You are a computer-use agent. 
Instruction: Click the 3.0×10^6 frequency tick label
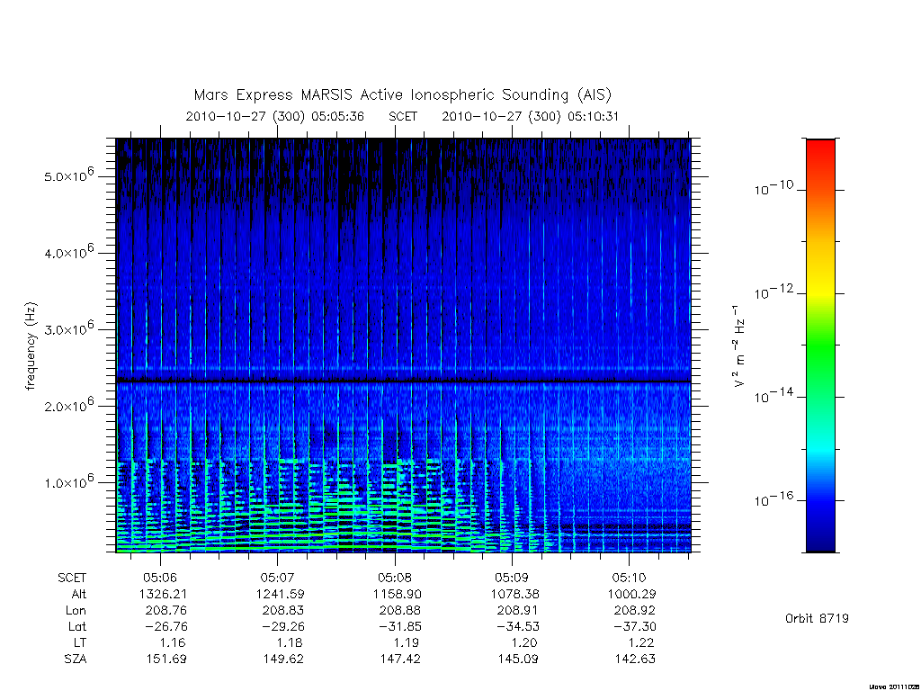(68, 328)
